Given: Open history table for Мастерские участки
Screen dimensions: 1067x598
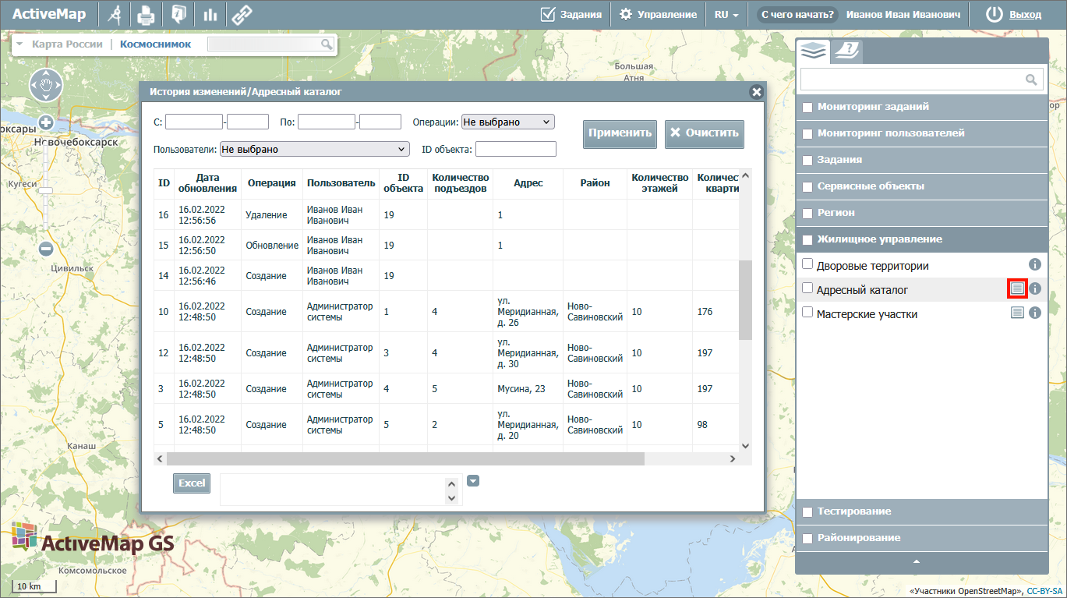Looking at the screenshot, I should pyautogui.click(x=1016, y=313).
